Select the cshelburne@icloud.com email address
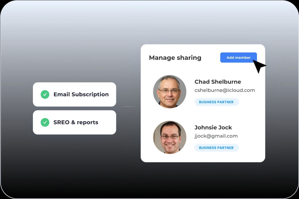The height and width of the screenshot is (199, 299). 225,90
